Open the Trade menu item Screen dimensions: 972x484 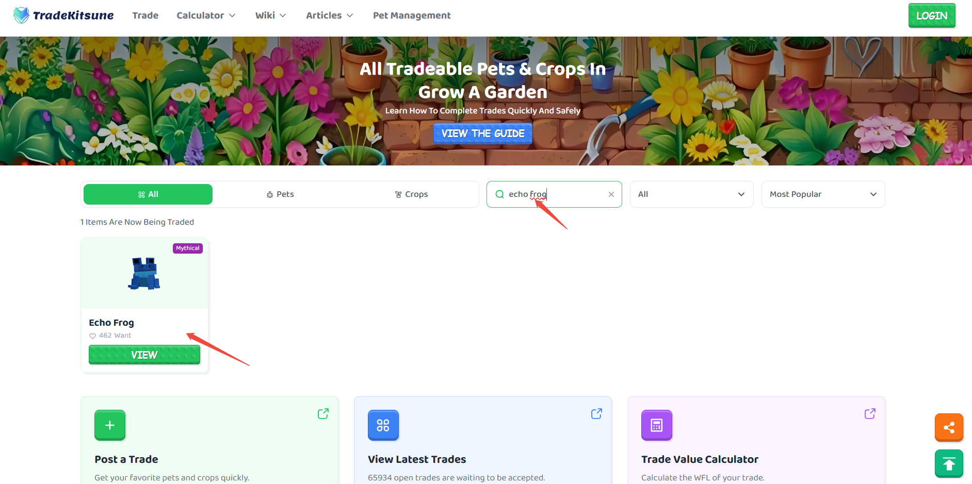145,15
